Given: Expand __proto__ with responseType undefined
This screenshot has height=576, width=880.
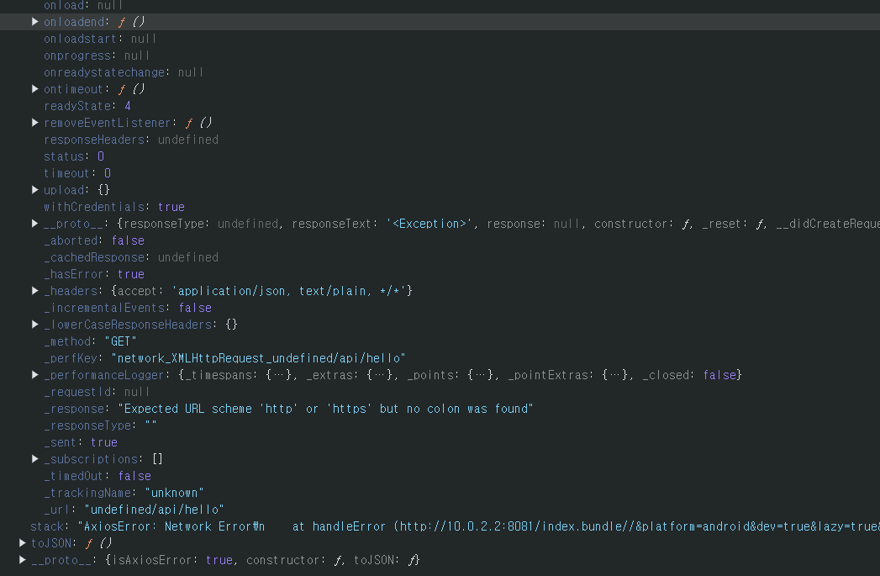Looking at the screenshot, I should [34, 224].
